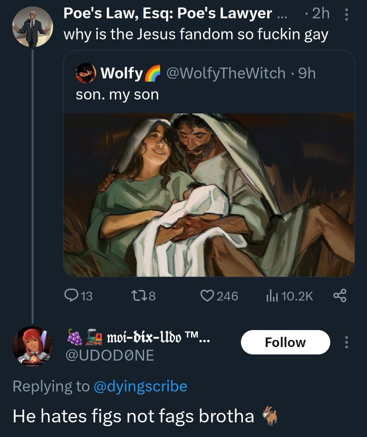The image size is (367, 437).
Task: Click the 2h timestamp on the tweet
Action: pos(321,14)
